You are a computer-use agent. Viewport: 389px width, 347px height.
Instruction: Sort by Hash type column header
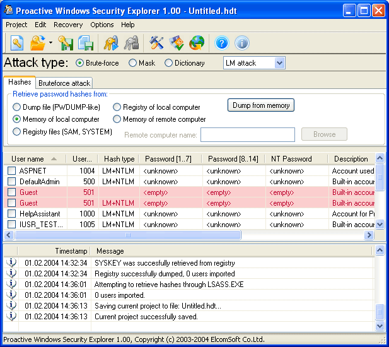click(x=119, y=159)
